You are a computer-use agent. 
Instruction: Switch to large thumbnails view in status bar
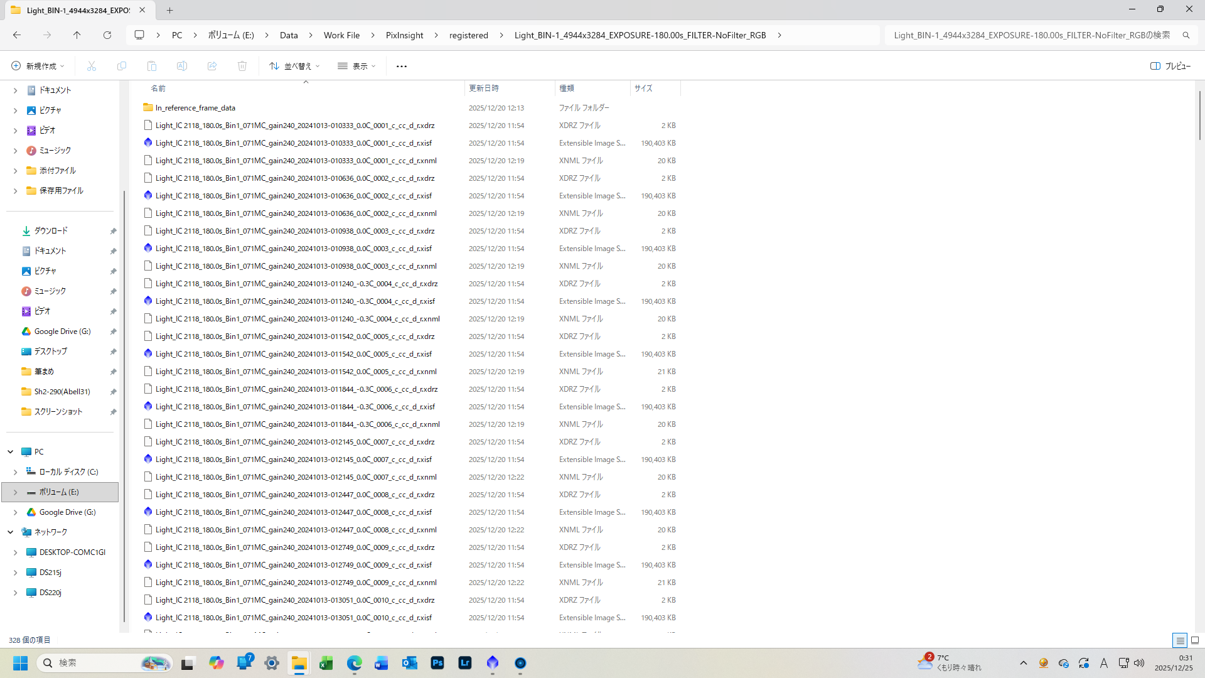[x=1195, y=640]
